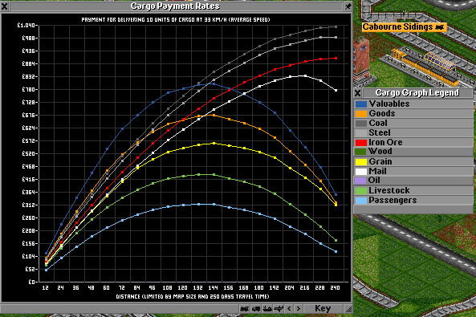
Task: Click the Cabourne Sidings station sign
Action: click(x=404, y=27)
